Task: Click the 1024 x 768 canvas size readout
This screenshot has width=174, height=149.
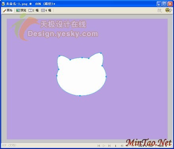Action: [x=145, y=146]
